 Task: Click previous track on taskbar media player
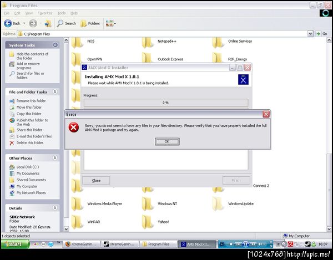click(x=238, y=244)
